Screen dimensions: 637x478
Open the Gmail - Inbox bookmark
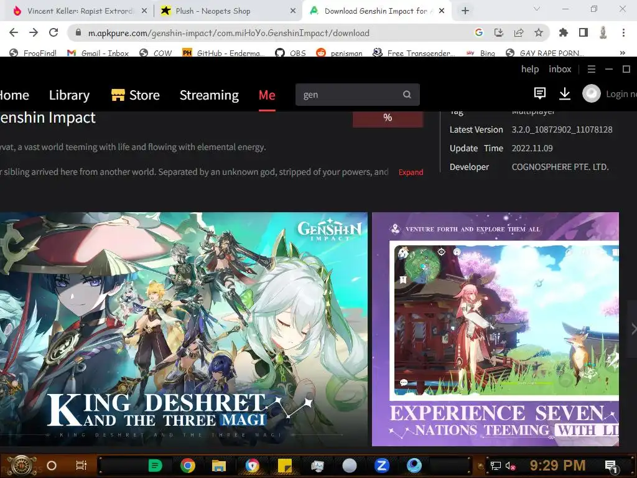point(98,53)
